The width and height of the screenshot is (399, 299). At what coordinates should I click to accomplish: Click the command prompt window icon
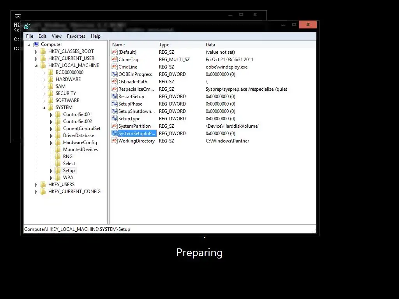click(x=18, y=17)
